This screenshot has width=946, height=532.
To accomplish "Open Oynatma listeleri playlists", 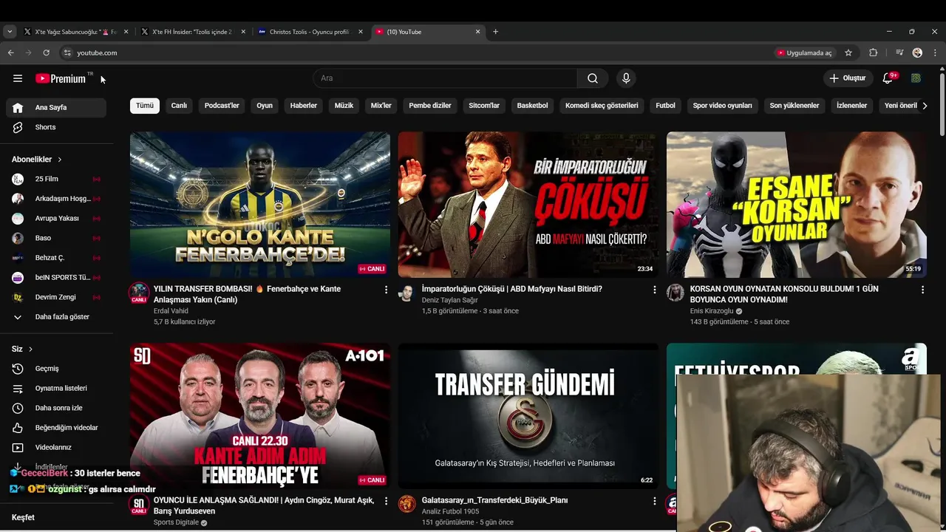I will coord(56,388).
